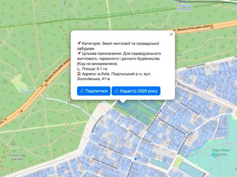Click the Парк Кинь-Грусть map label
The image size is (237, 177).
click(220, 152)
